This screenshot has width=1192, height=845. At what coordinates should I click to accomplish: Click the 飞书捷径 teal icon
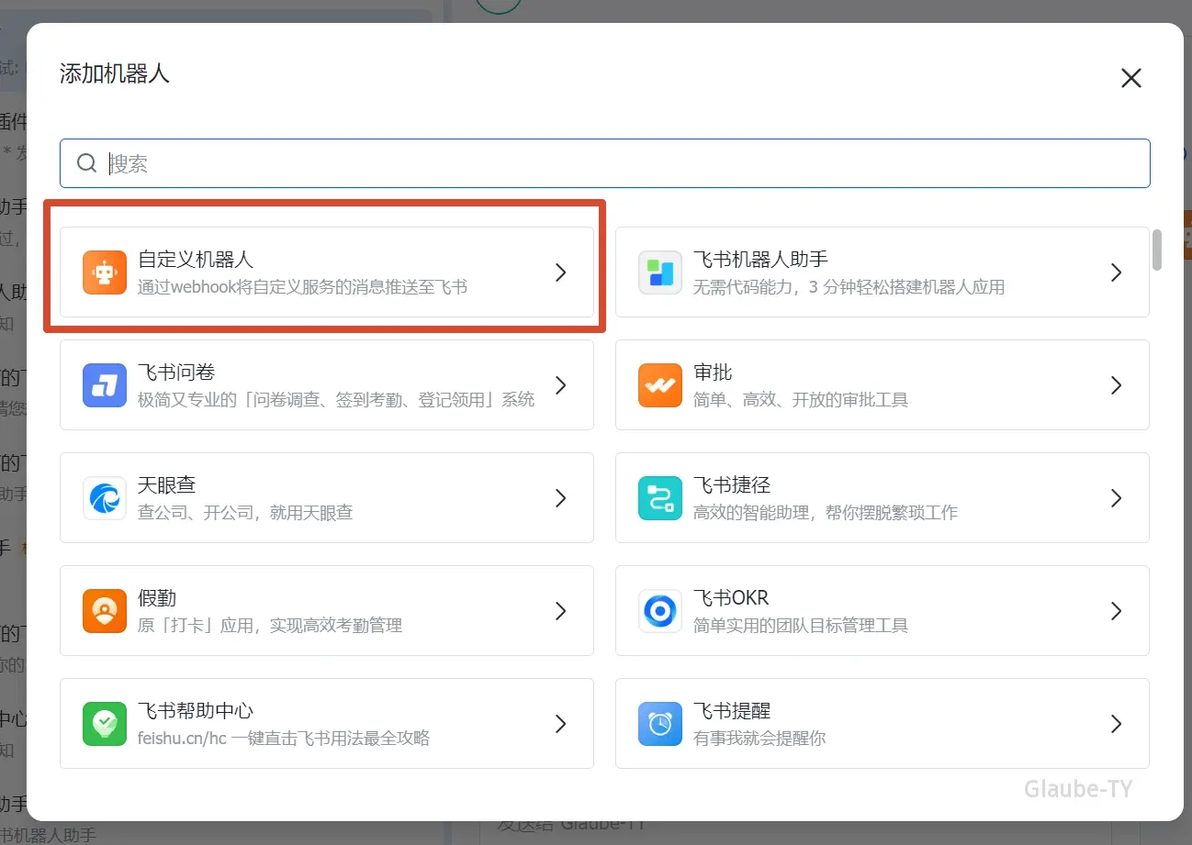(660, 498)
